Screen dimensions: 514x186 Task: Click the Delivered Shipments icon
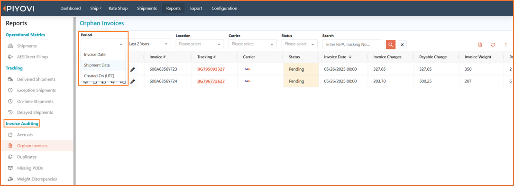point(10,79)
